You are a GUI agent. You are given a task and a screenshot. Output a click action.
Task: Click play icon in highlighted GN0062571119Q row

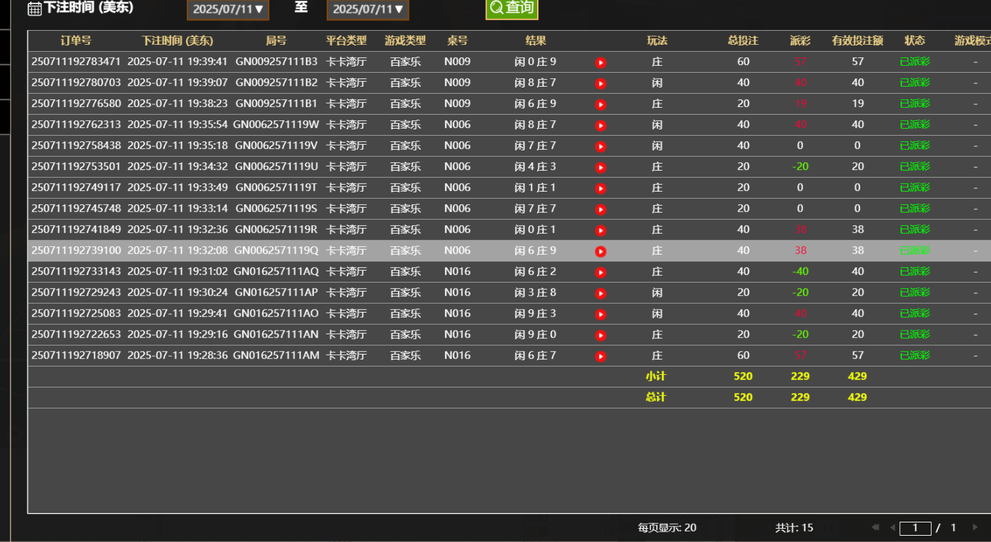(600, 251)
